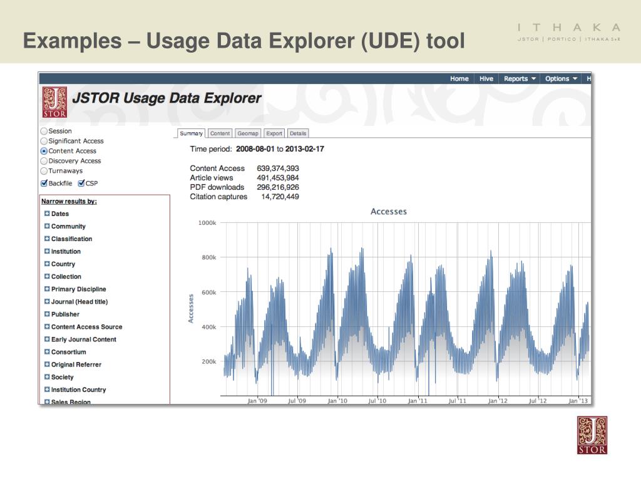Expand the Classification filter
The height and width of the screenshot is (481, 641).
click(x=47, y=239)
